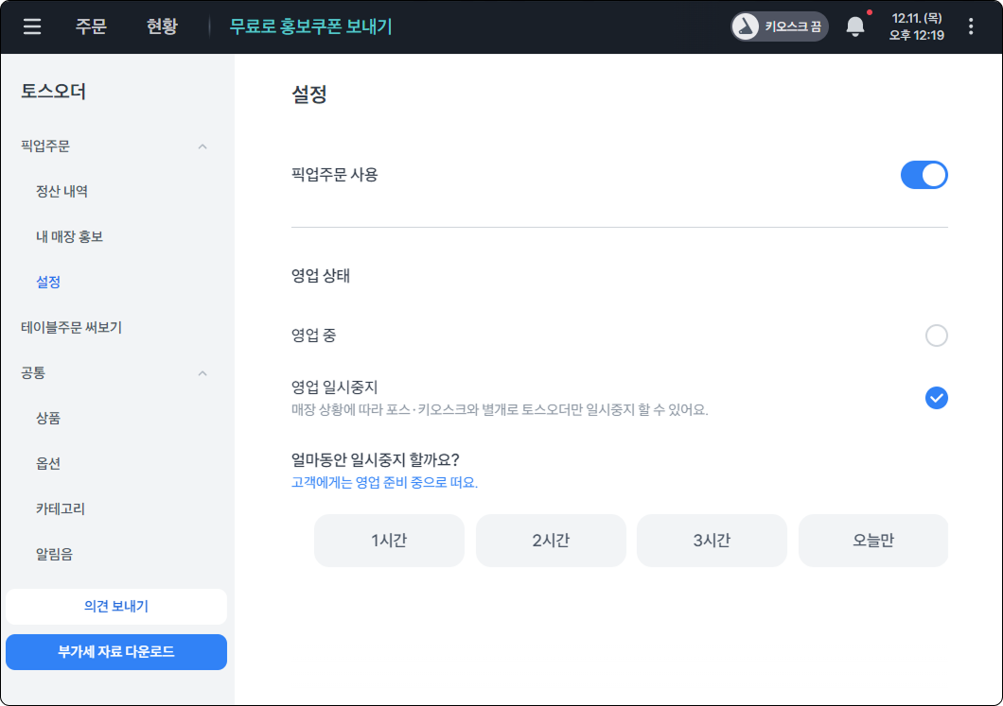Open the hamburger menu icon
This screenshot has height=706, width=1003.
[32, 26]
